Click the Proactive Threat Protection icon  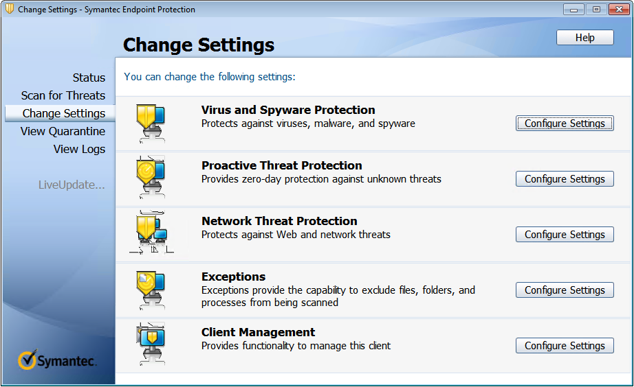pos(150,177)
